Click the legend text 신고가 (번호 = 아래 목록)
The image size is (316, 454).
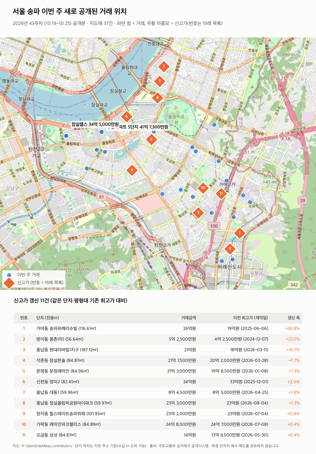pos(40,283)
